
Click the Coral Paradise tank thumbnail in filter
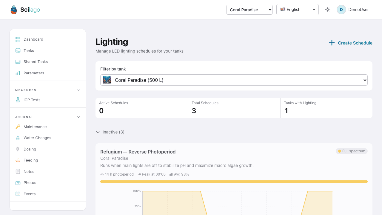(107, 80)
